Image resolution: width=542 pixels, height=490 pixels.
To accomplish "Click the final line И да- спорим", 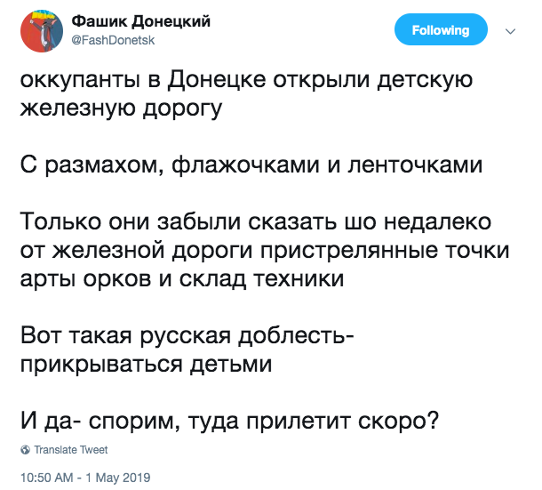I will click(x=229, y=421).
